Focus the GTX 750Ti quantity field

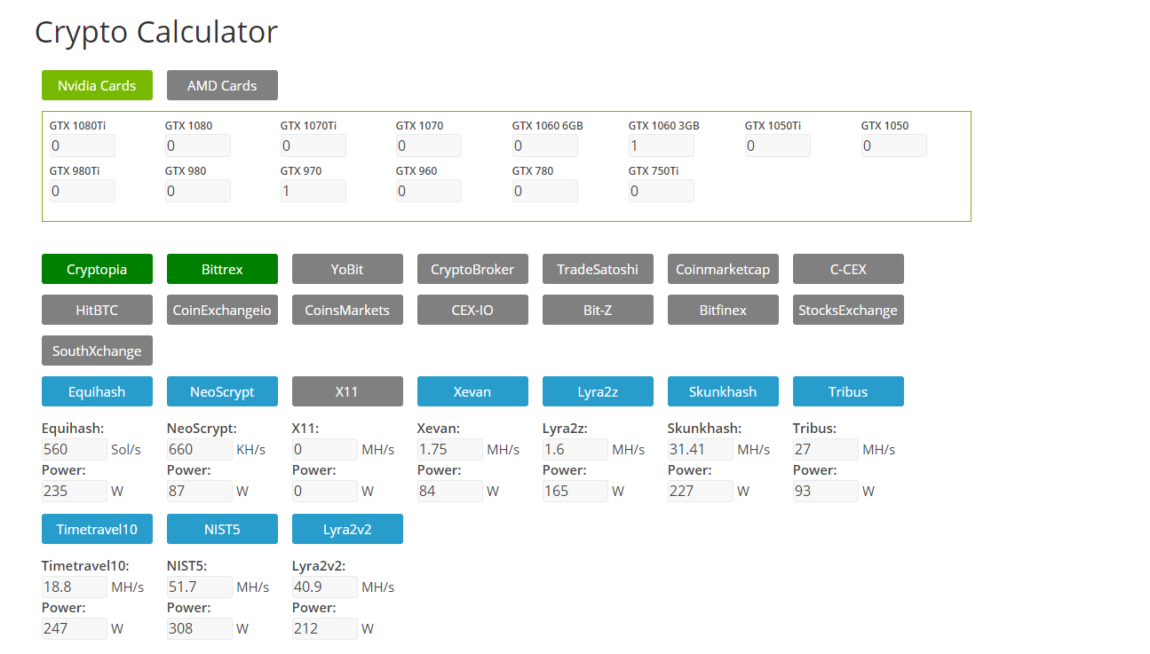[662, 191]
